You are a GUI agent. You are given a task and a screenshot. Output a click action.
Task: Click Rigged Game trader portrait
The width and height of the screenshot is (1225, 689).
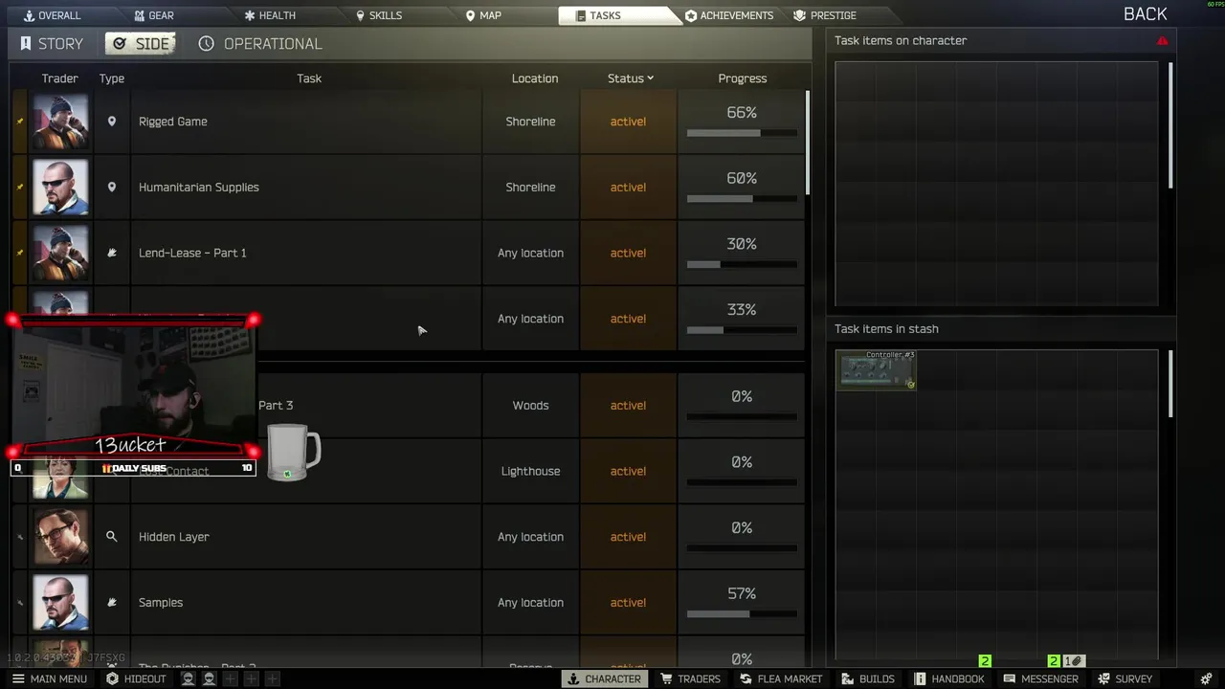click(x=60, y=122)
